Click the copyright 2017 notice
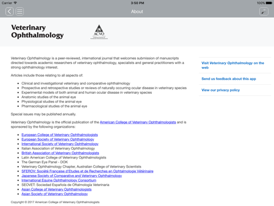This screenshot has width=274, height=206. tap(55, 202)
